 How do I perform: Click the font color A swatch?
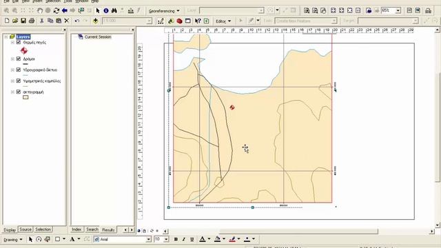(202, 239)
